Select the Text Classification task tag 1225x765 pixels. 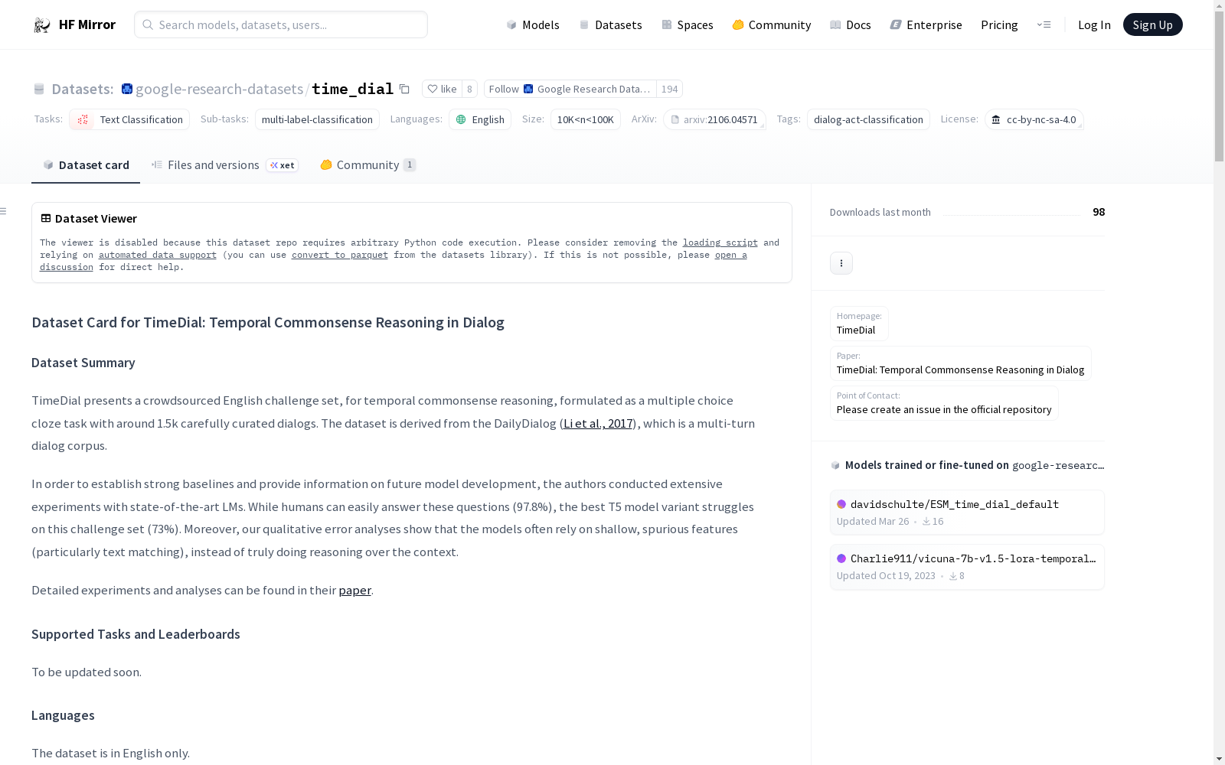coord(129,119)
